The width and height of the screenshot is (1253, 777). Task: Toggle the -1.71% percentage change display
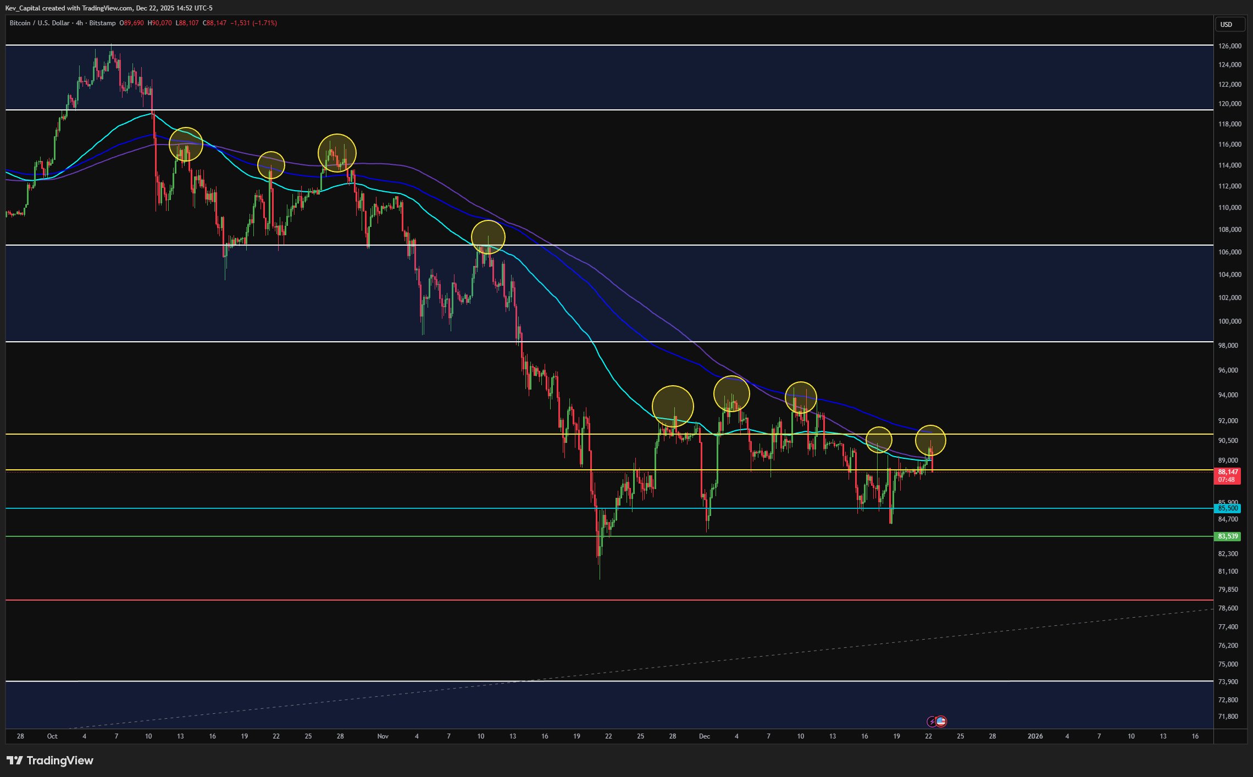click(264, 23)
